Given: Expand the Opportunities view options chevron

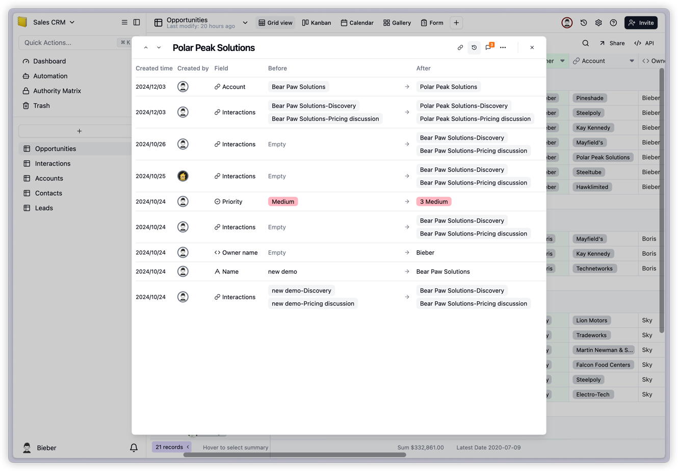Looking at the screenshot, I should (x=245, y=22).
